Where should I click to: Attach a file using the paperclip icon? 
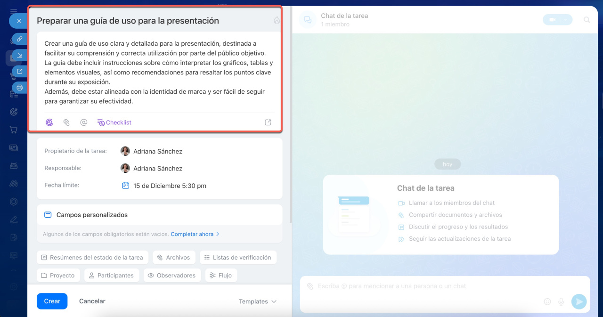[66, 122]
